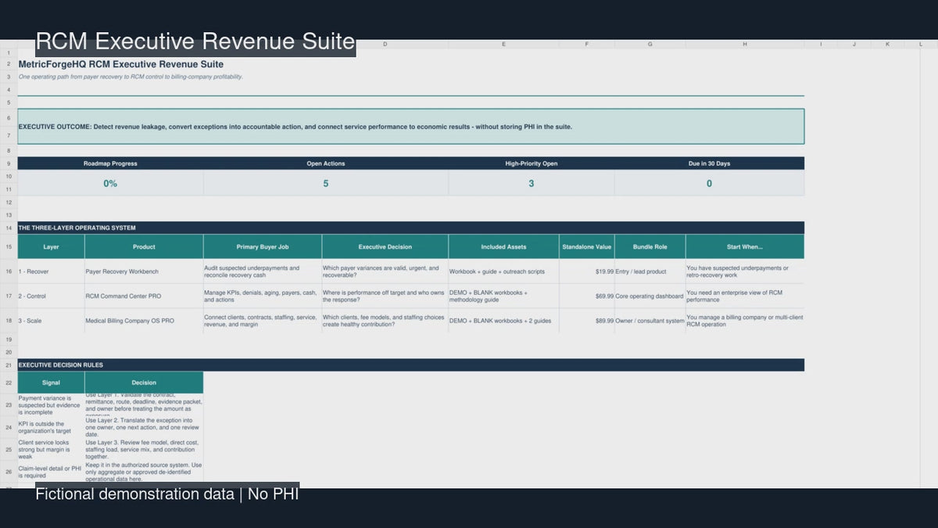Viewport: 938px width, 528px height.
Task: Click 'Payment variance is suspected' signal cell
Action: pos(51,405)
